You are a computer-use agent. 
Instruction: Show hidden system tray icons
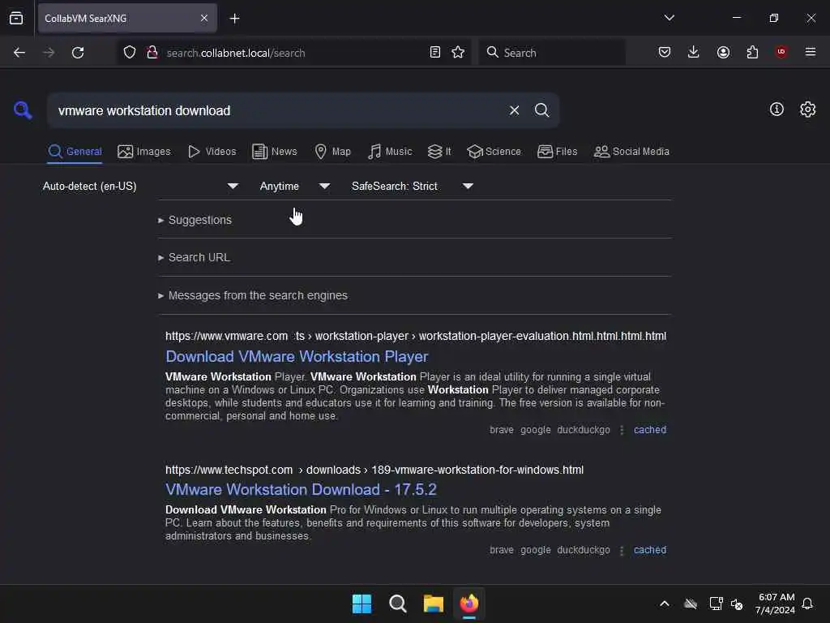[665, 604]
